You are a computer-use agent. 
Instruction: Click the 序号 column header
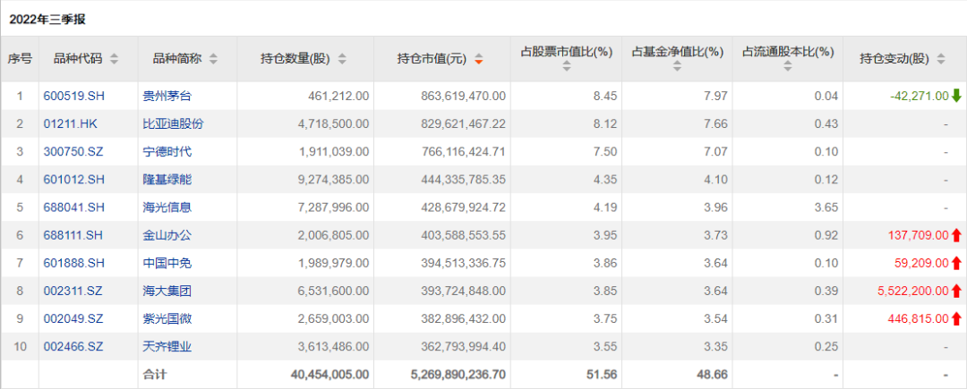pyautogui.click(x=20, y=59)
